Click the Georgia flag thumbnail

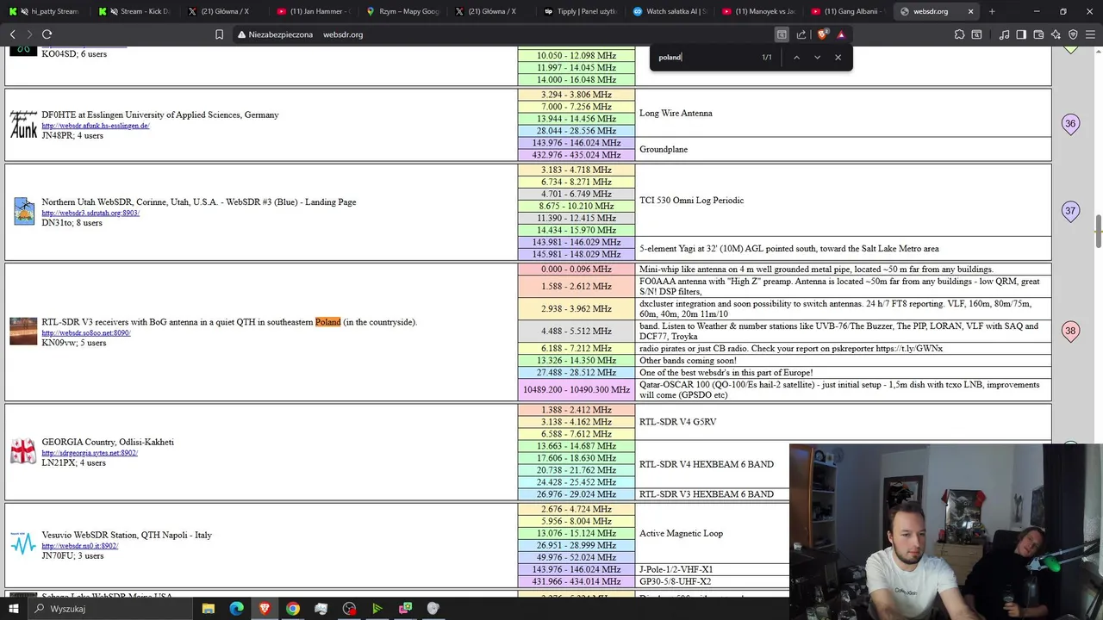23,451
